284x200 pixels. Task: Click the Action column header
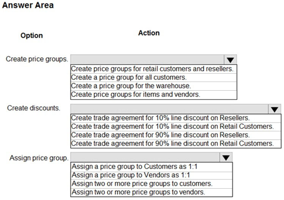149,33
